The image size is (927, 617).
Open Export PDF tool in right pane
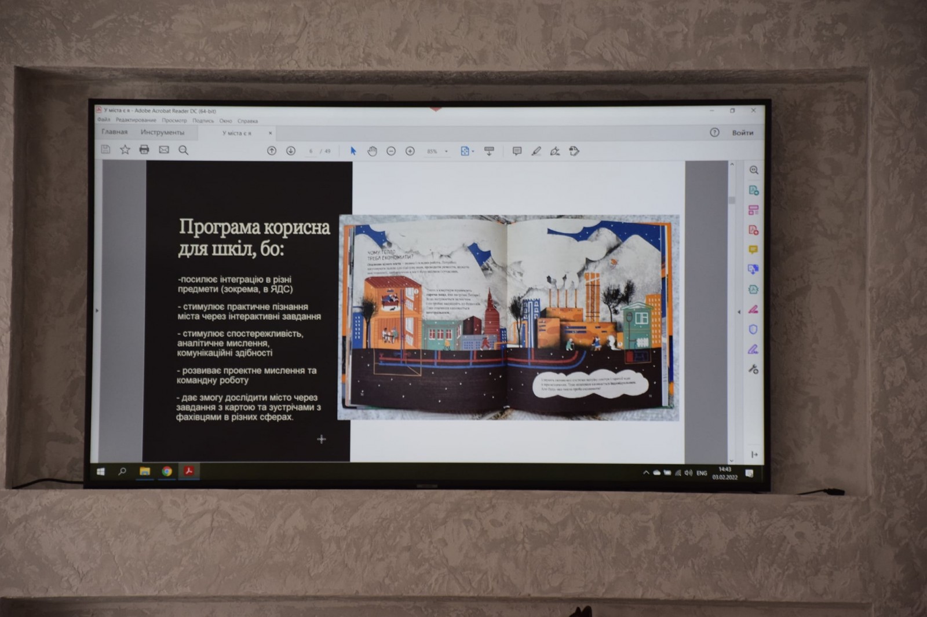754,190
